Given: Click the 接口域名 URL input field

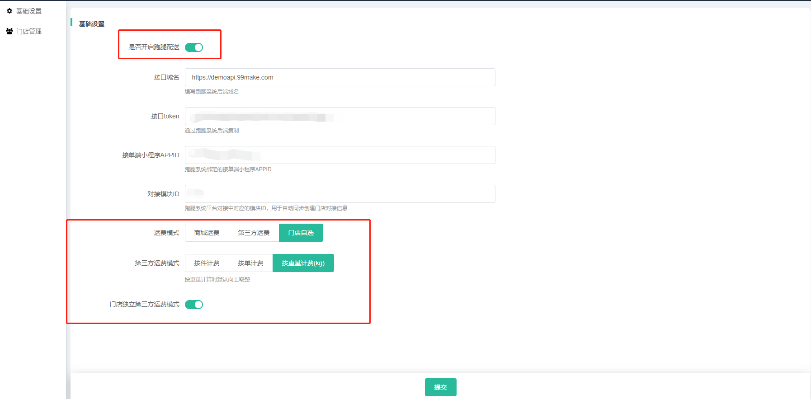Looking at the screenshot, I should point(340,77).
